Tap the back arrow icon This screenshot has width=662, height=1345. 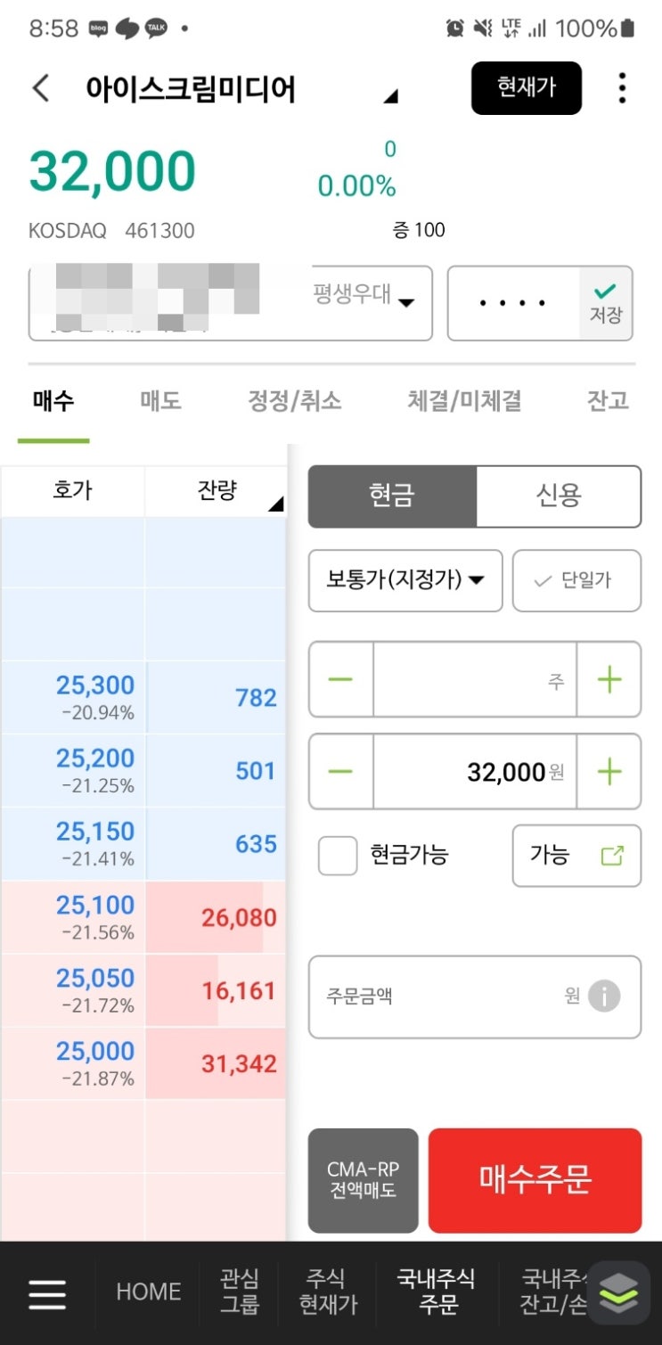[41, 88]
